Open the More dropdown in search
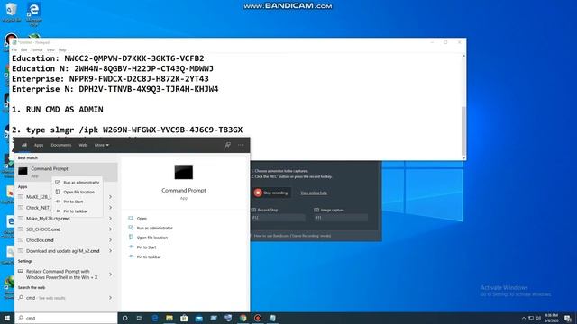 coord(102,145)
